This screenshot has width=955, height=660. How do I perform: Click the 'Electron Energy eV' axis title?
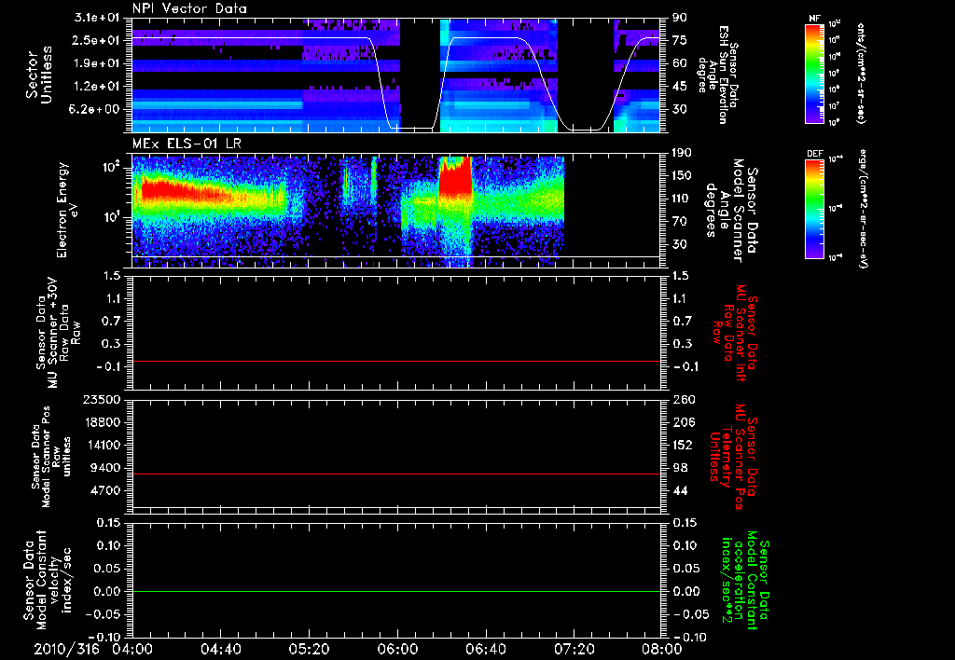[x=66, y=210]
